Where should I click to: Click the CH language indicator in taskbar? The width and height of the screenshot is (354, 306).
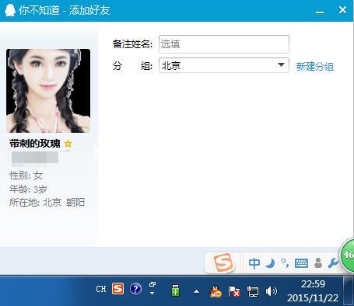click(x=101, y=289)
